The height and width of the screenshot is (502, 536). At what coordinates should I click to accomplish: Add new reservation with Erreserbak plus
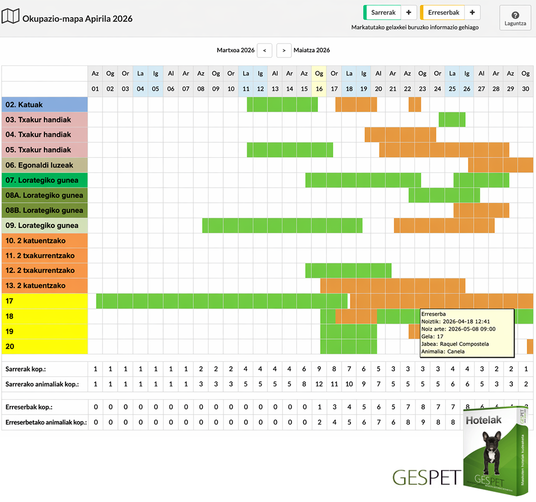(472, 12)
